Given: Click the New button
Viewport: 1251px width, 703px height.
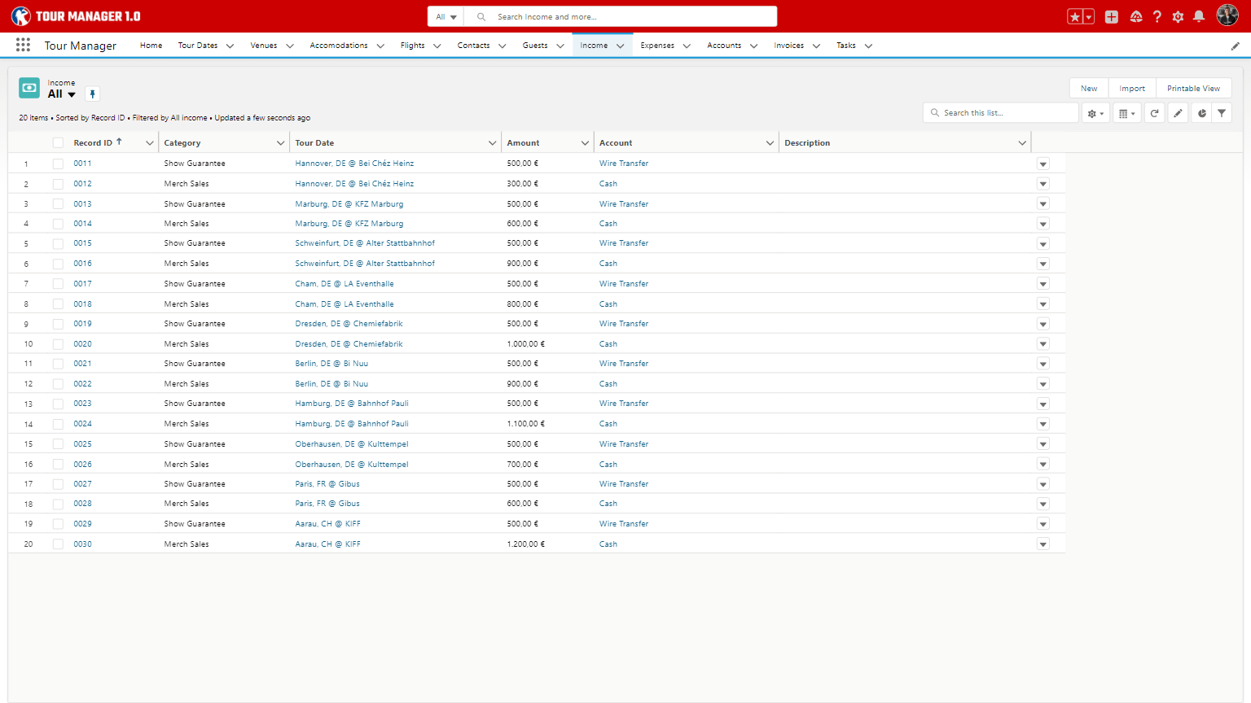Looking at the screenshot, I should pos(1088,88).
